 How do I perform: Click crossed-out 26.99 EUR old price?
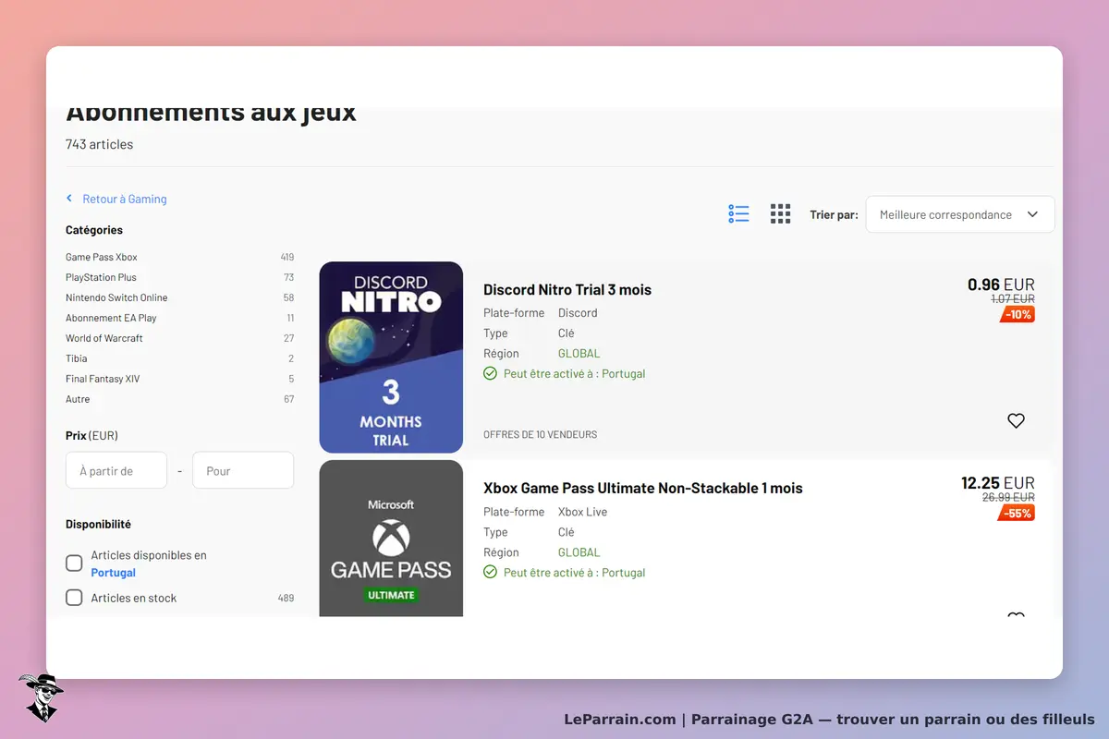[x=1008, y=497]
